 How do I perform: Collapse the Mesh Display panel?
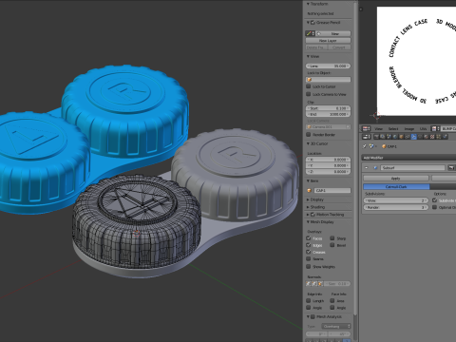pos(308,222)
